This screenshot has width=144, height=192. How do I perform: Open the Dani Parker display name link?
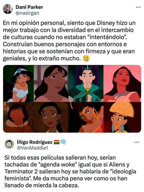(x=29, y=7)
